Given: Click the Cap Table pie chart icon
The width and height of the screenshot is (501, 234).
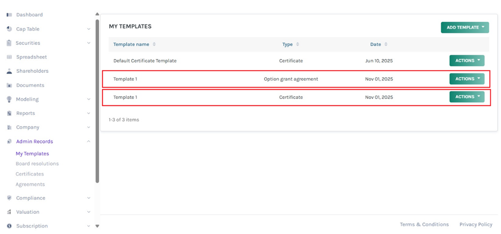Looking at the screenshot, I should click(x=9, y=29).
